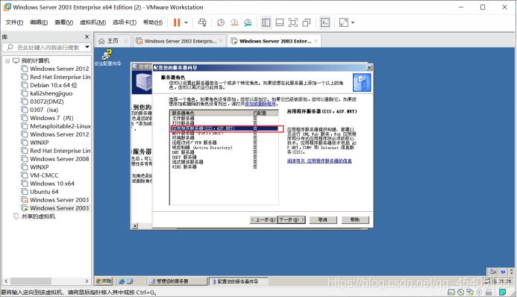This screenshot has width=517, height=297.
Task: Switch to the 主页 tab
Action: (x=113, y=41)
